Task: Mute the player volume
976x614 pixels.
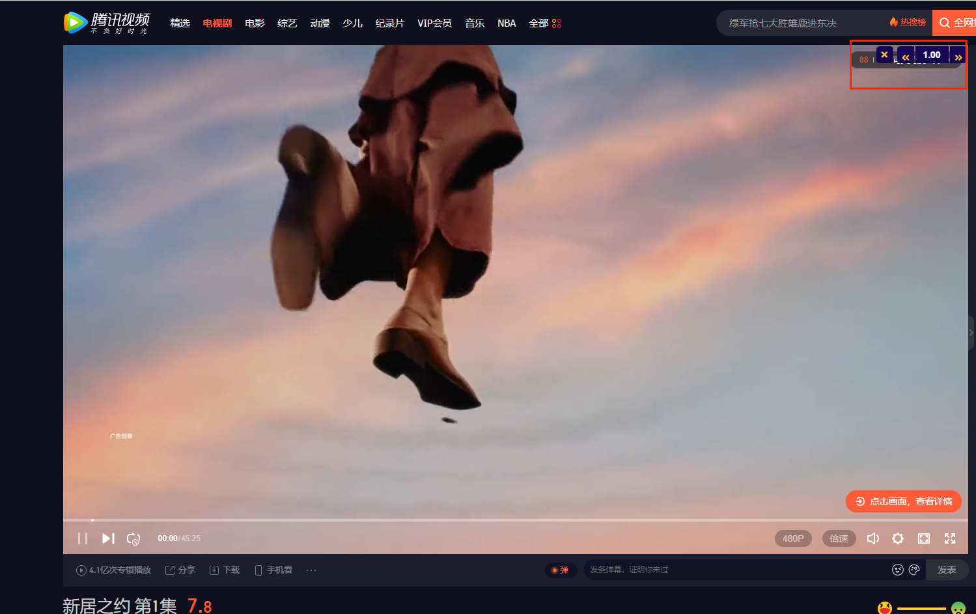Action: tap(873, 538)
